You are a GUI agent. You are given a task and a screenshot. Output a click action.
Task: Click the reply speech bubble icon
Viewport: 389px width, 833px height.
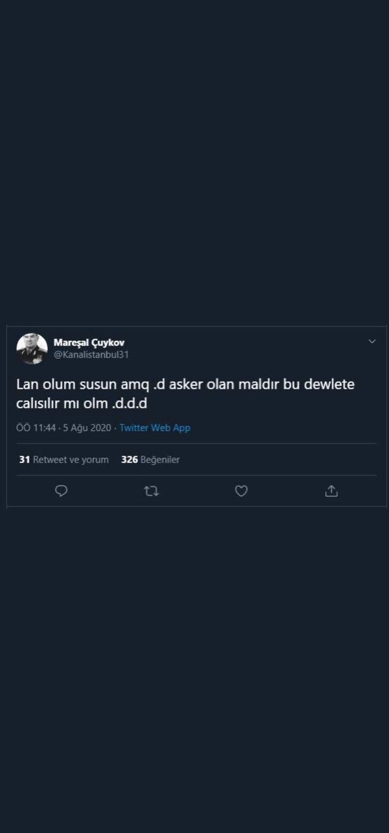[x=61, y=491]
